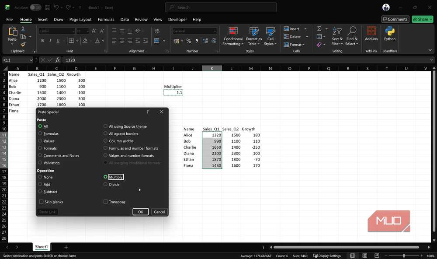
Task: Click the Format Painter brush icon
Action: tap(23, 44)
